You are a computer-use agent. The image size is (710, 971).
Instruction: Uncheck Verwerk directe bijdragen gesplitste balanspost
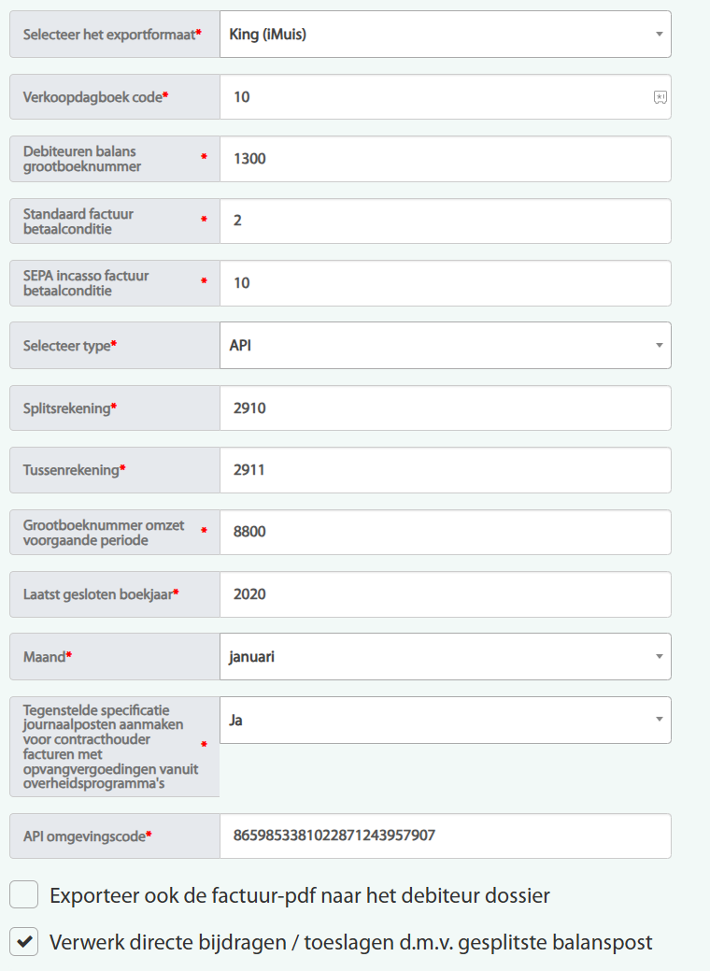24,942
